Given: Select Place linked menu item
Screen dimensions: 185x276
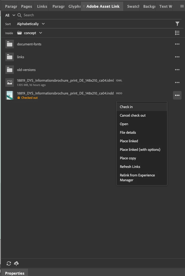Looking at the screenshot, I should click(142, 141).
